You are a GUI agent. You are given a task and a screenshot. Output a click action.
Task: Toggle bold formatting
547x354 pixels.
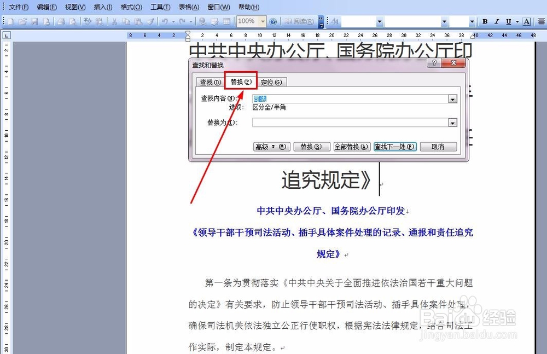484,21
